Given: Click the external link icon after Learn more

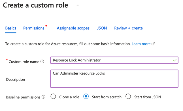Looking at the screenshot, I should (x=153, y=44).
